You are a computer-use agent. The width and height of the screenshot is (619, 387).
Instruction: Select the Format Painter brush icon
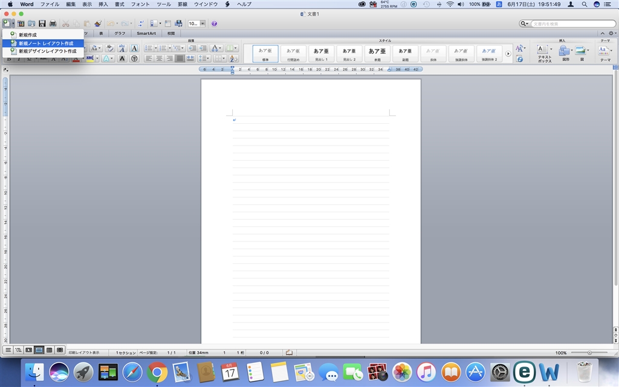98,24
